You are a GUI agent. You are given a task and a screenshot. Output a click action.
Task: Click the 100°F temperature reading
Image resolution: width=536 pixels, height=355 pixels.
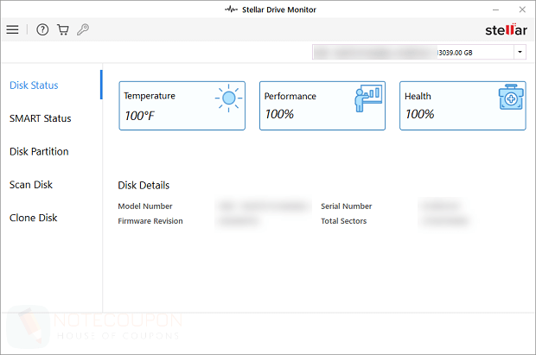coord(140,114)
